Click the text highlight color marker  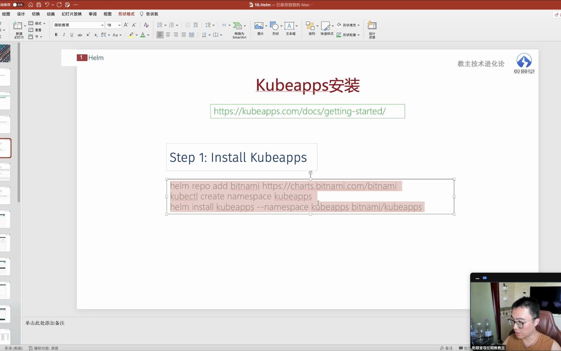click(x=131, y=35)
